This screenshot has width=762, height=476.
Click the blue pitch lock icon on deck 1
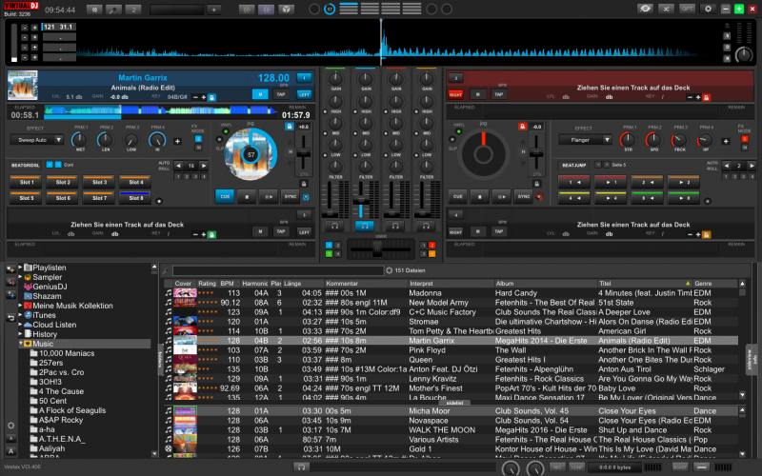(x=290, y=127)
